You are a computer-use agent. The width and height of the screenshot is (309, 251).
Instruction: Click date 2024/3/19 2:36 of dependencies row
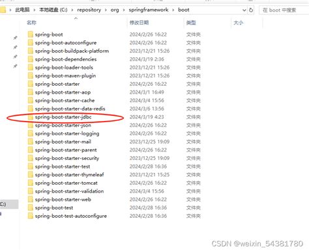[147, 59]
